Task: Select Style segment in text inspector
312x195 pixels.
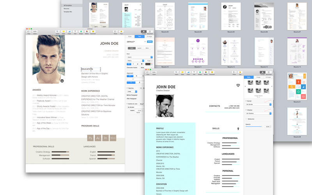Action: [132, 48]
